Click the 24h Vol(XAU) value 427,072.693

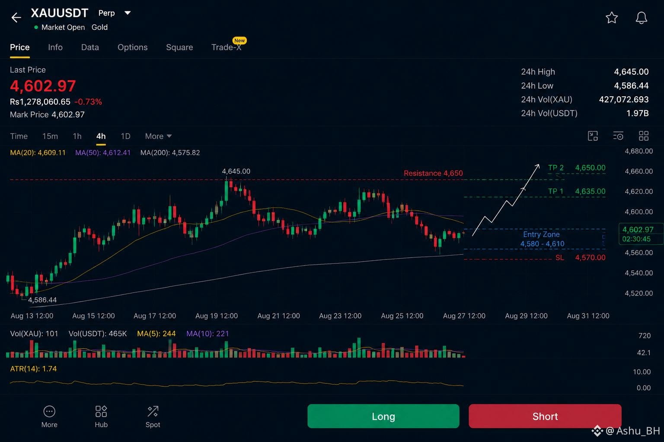624,99
